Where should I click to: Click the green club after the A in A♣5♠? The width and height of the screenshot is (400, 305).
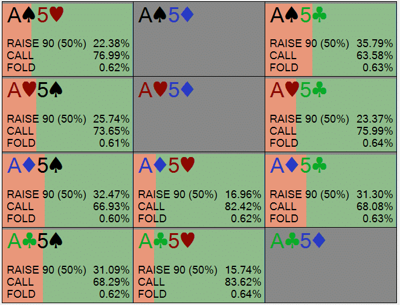(x=28, y=241)
